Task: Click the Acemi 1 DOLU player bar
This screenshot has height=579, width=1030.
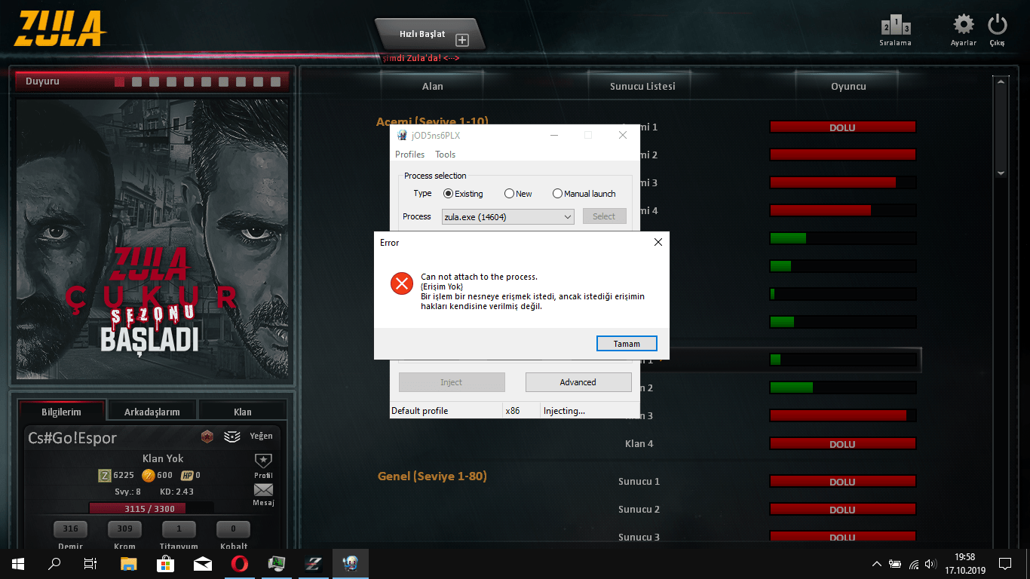Action: coord(842,127)
